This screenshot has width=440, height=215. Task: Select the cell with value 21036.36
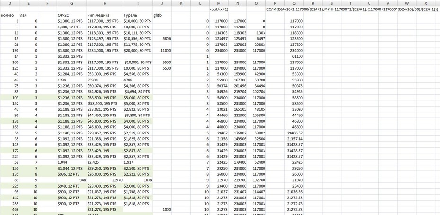click(294, 192)
